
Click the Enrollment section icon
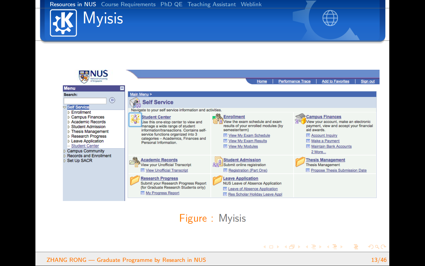coord(218,119)
